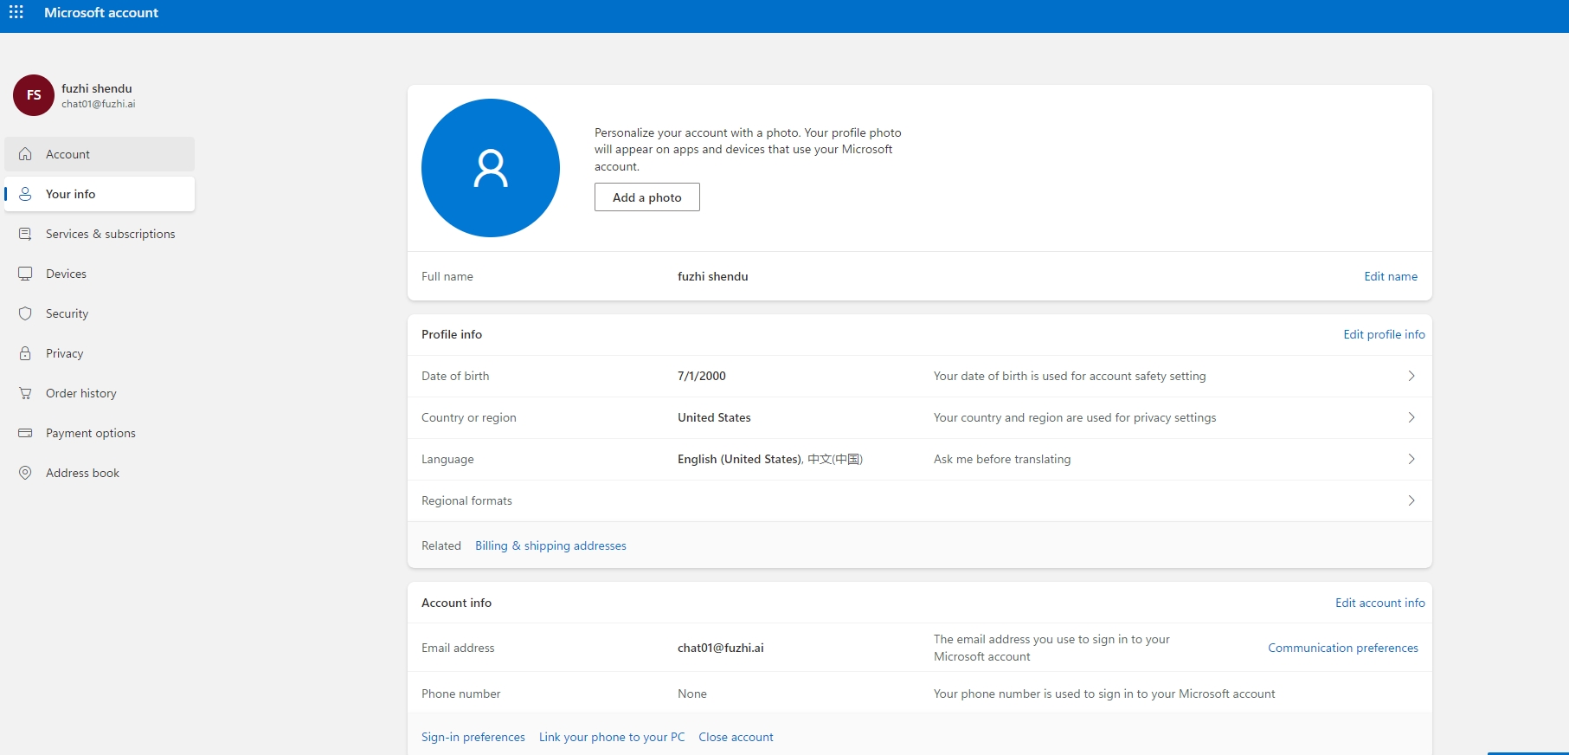Click the English (United States) language value
1569x755 pixels.
(739, 459)
